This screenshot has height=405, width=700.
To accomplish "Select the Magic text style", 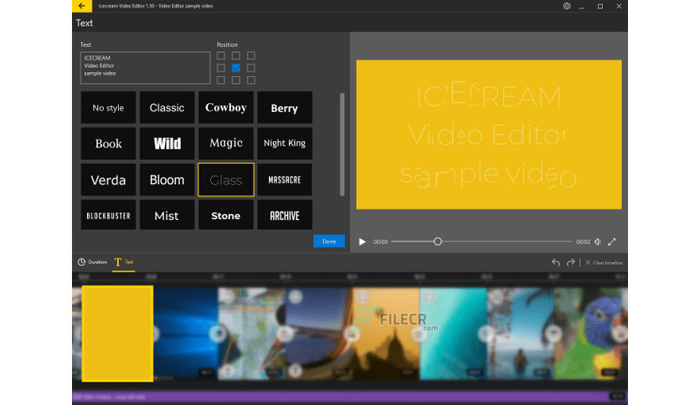I will click(226, 144).
